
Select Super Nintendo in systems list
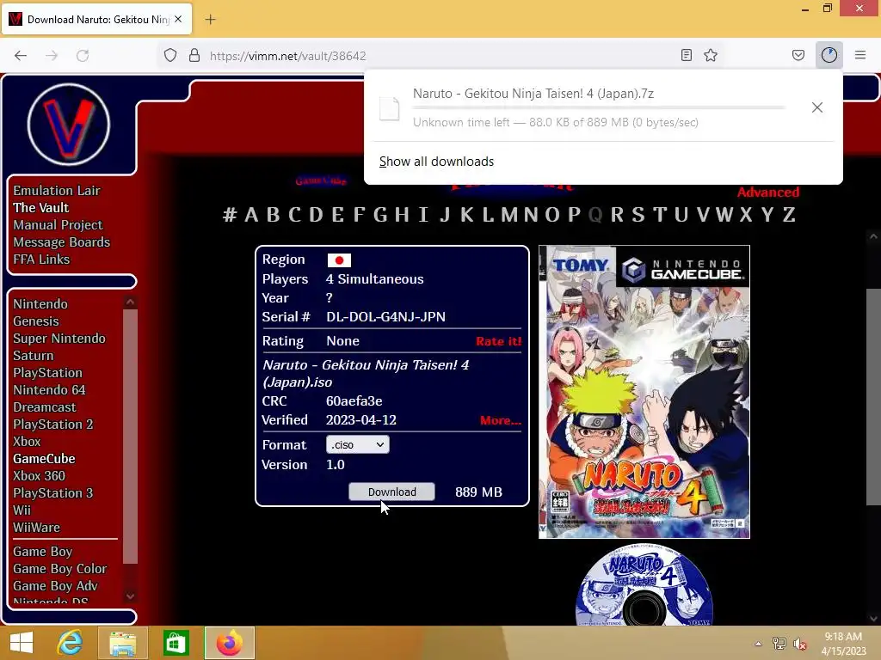pos(59,339)
